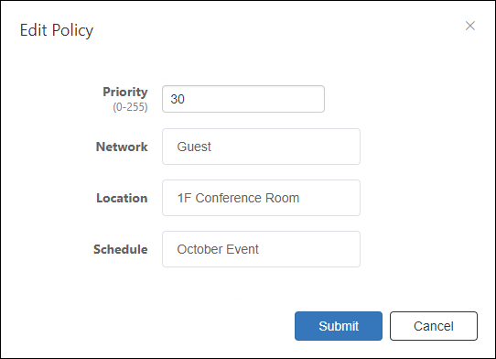Close the Edit Policy dialog using X

pos(470,26)
